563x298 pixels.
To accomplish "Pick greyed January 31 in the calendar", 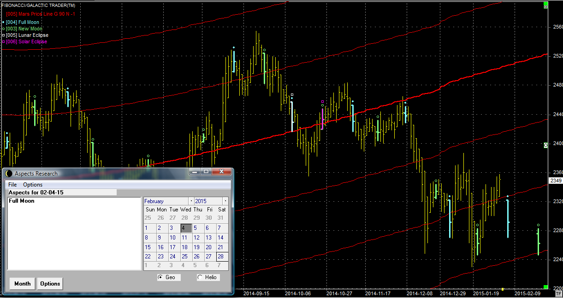I will click(x=220, y=218).
